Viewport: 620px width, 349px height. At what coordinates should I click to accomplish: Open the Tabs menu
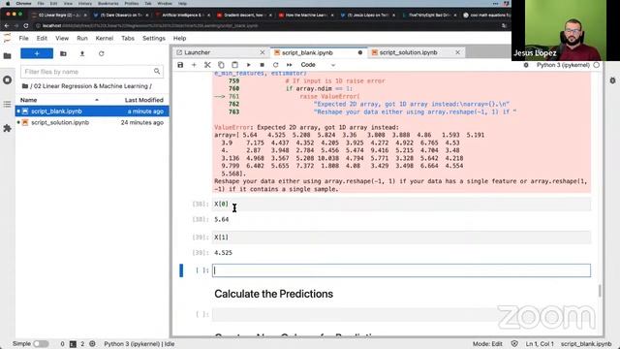128,39
